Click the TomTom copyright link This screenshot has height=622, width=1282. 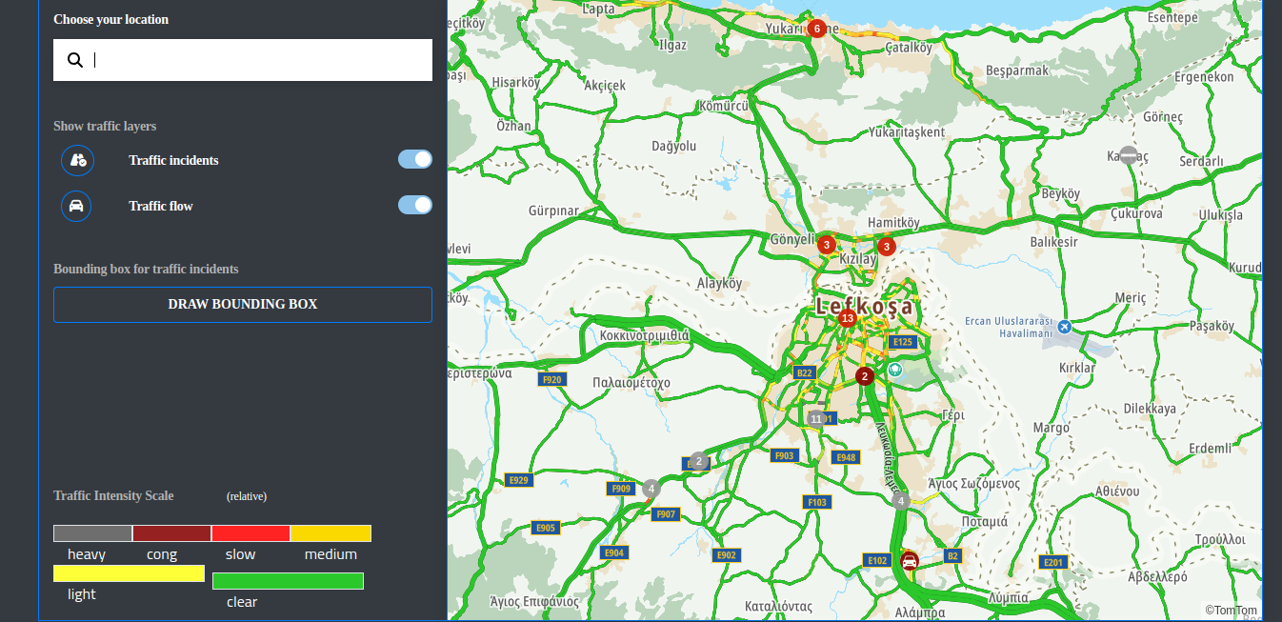pyautogui.click(x=1231, y=611)
